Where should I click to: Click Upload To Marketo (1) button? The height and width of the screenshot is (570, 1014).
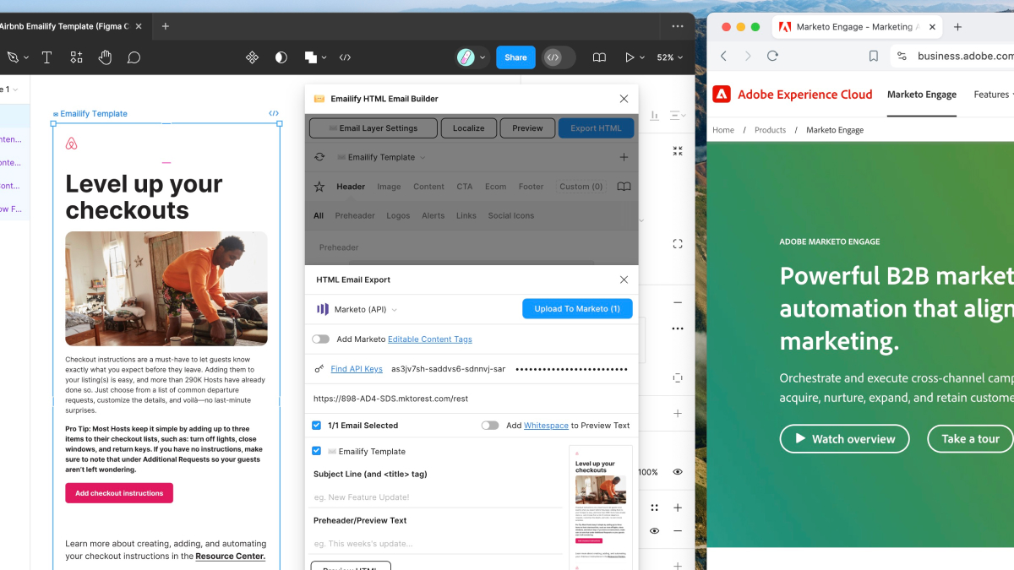[x=577, y=309]
